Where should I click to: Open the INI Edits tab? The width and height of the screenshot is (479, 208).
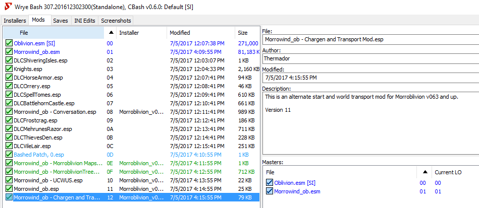[x=85, y=21]
